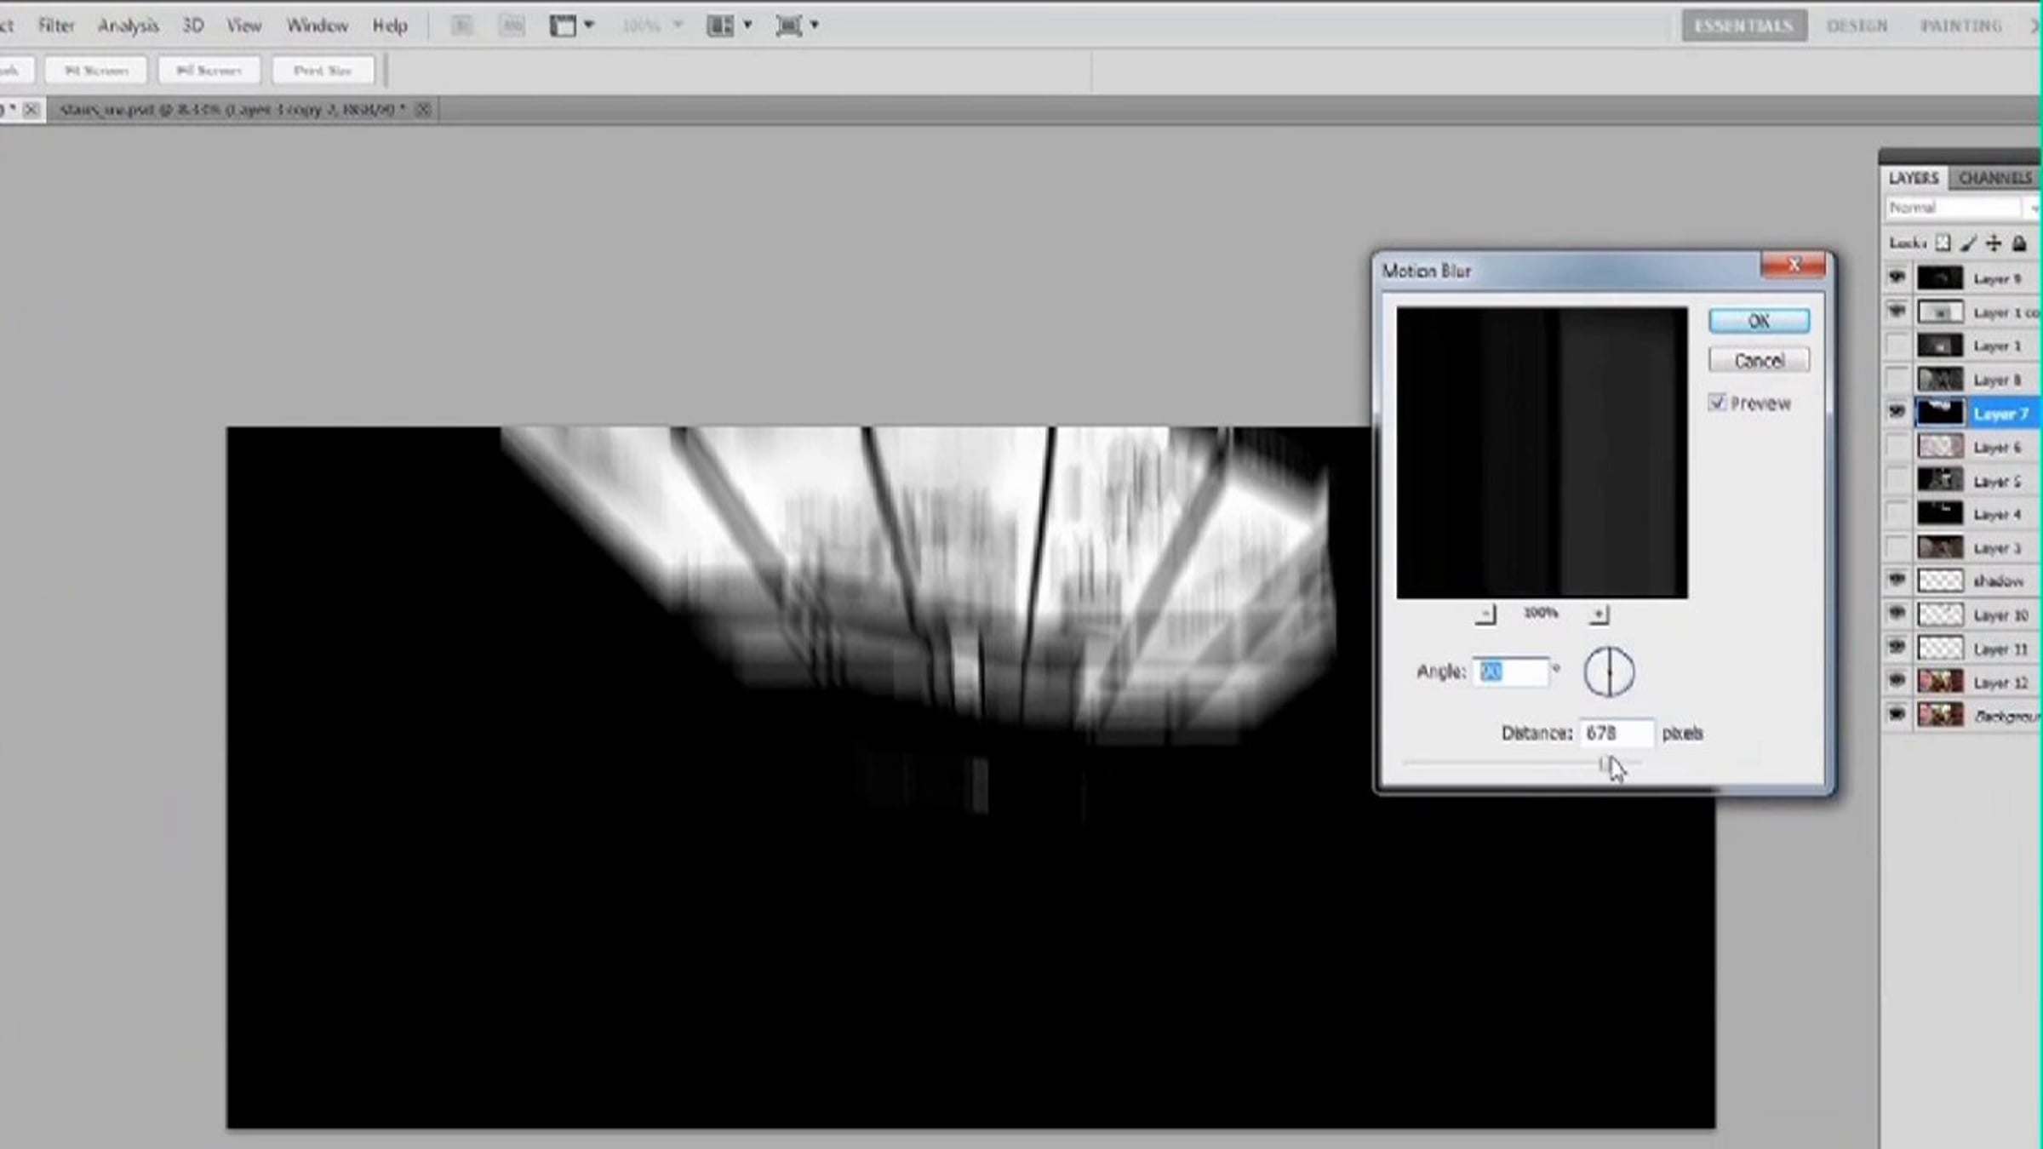Click the Distance pixels input field
The image size is (2043, 1149).
1616,733
